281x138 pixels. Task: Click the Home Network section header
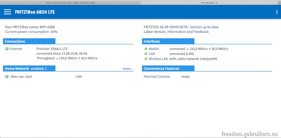tap(29, 69)
